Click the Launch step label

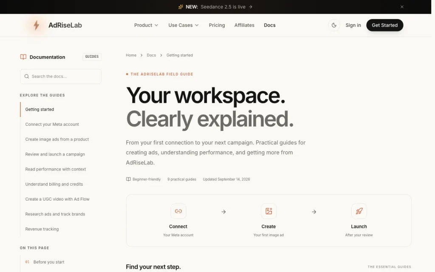359,227
